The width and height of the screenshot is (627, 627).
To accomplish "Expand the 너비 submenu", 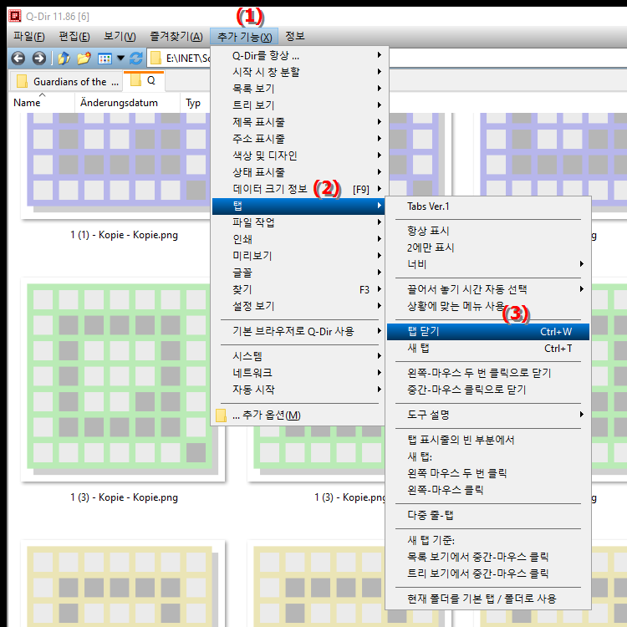I will tap(488, 264).
